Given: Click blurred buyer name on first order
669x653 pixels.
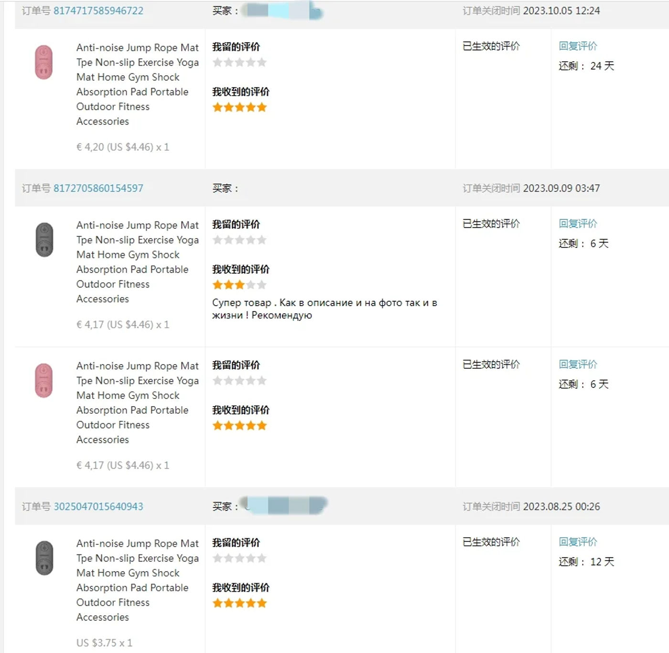Looking at the screenshot, I should [282, 11].
